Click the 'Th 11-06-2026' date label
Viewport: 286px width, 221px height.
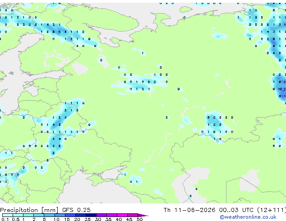click(189, 210)
